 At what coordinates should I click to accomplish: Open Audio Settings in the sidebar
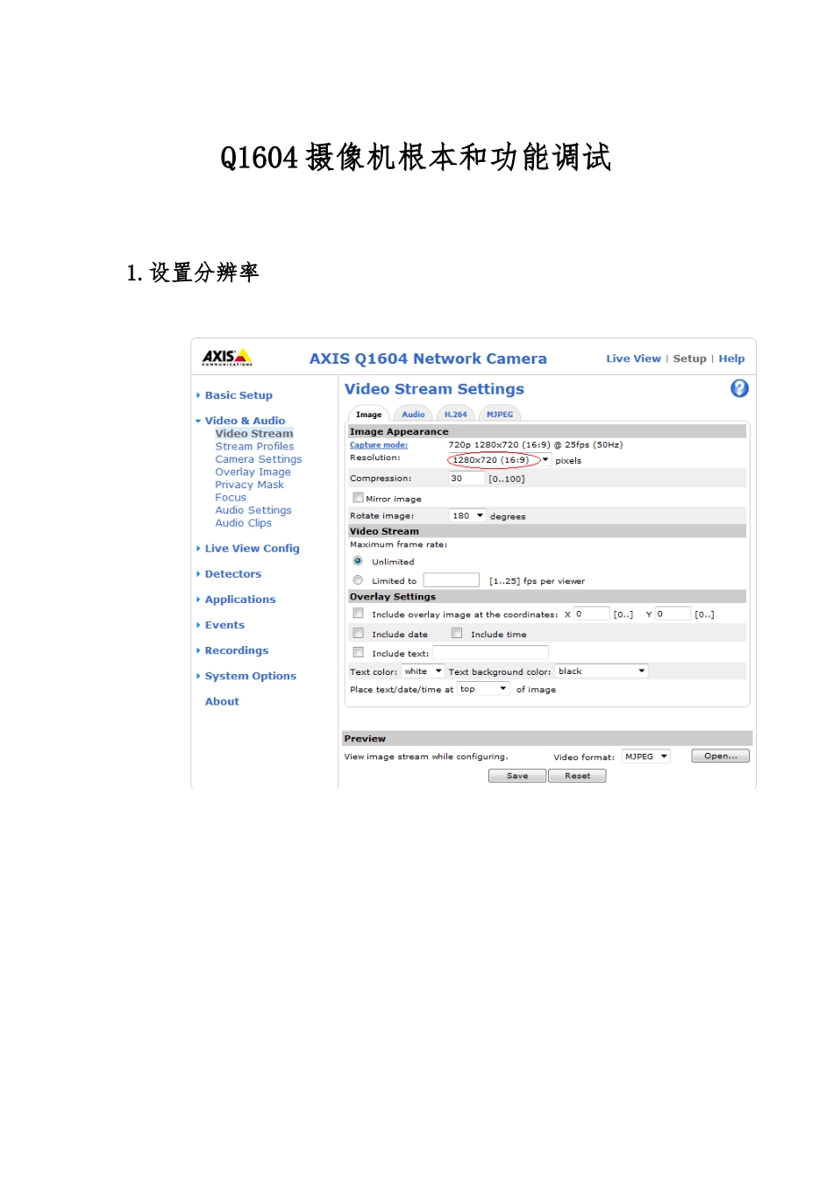tap(253, 510)
